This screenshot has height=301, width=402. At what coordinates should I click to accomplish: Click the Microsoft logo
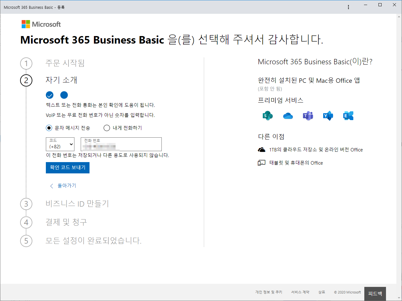[x=41, y=24]
